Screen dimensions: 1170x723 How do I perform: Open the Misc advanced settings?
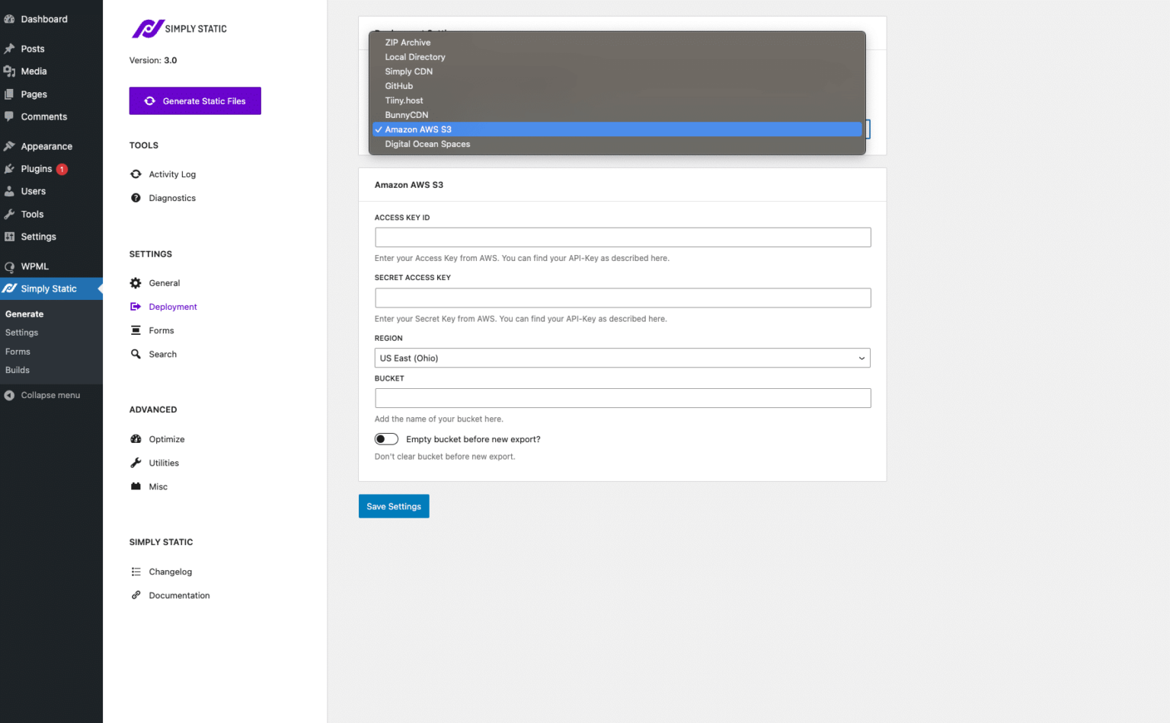coord(158,486)
